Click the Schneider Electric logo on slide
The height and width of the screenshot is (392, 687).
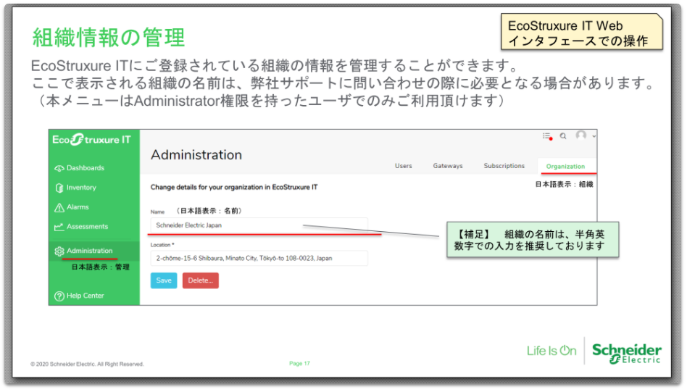(627, 354)
